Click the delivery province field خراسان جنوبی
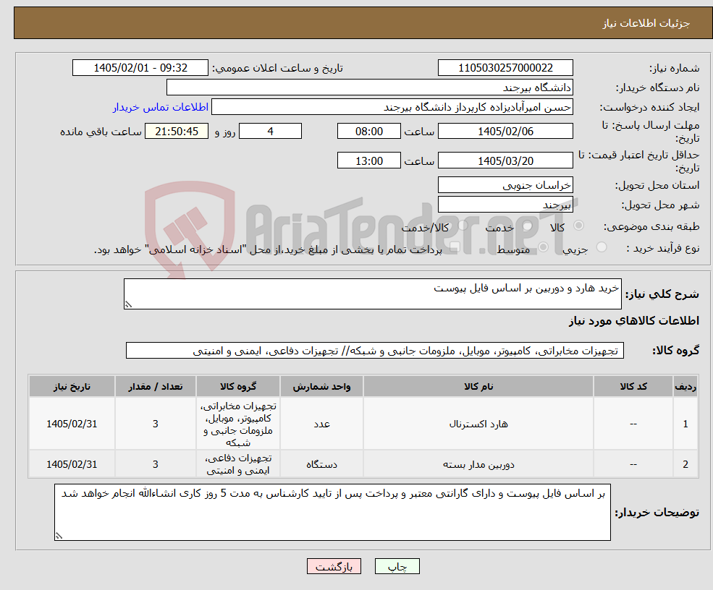 tap(505, 185)
